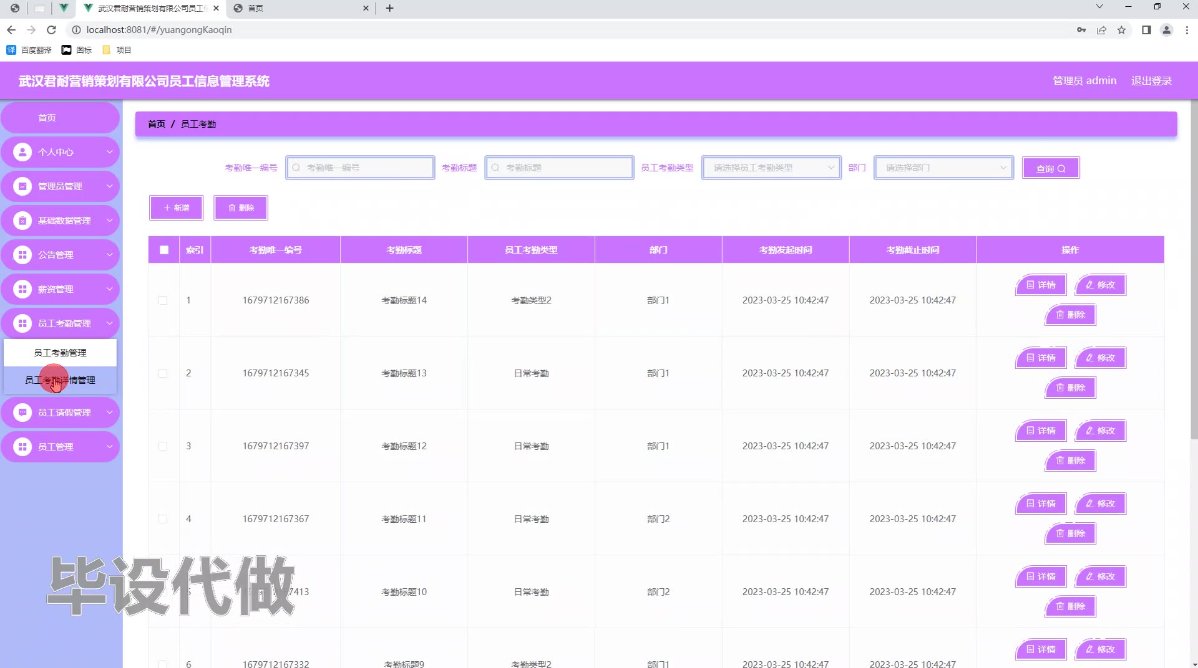The height and width of the screenshot is (668, 1198).
Task: Toggle the select-all checkbox in table header
Action: (164, 250)
